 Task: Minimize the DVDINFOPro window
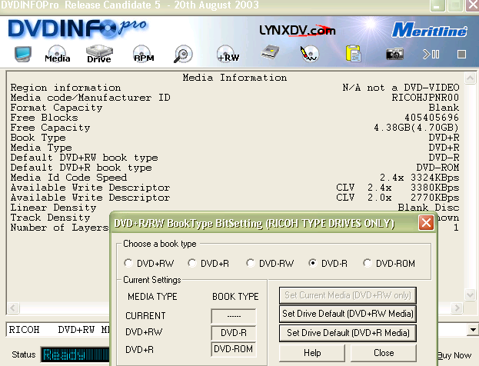(437, 5)
